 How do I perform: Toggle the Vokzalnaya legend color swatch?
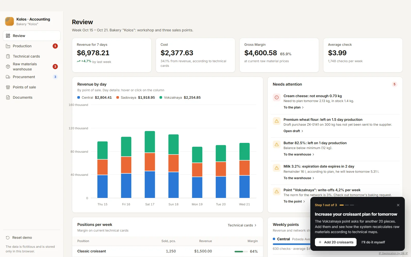pyautogui.click(x=161, y=97)
